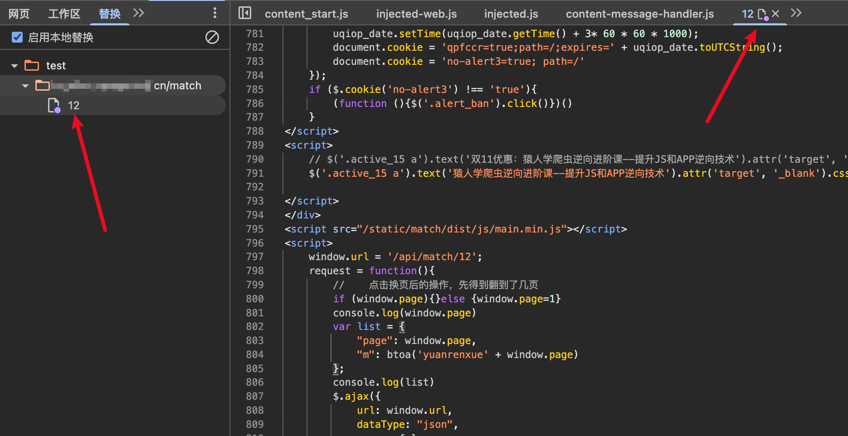Collapse the test folder tree

15,66
